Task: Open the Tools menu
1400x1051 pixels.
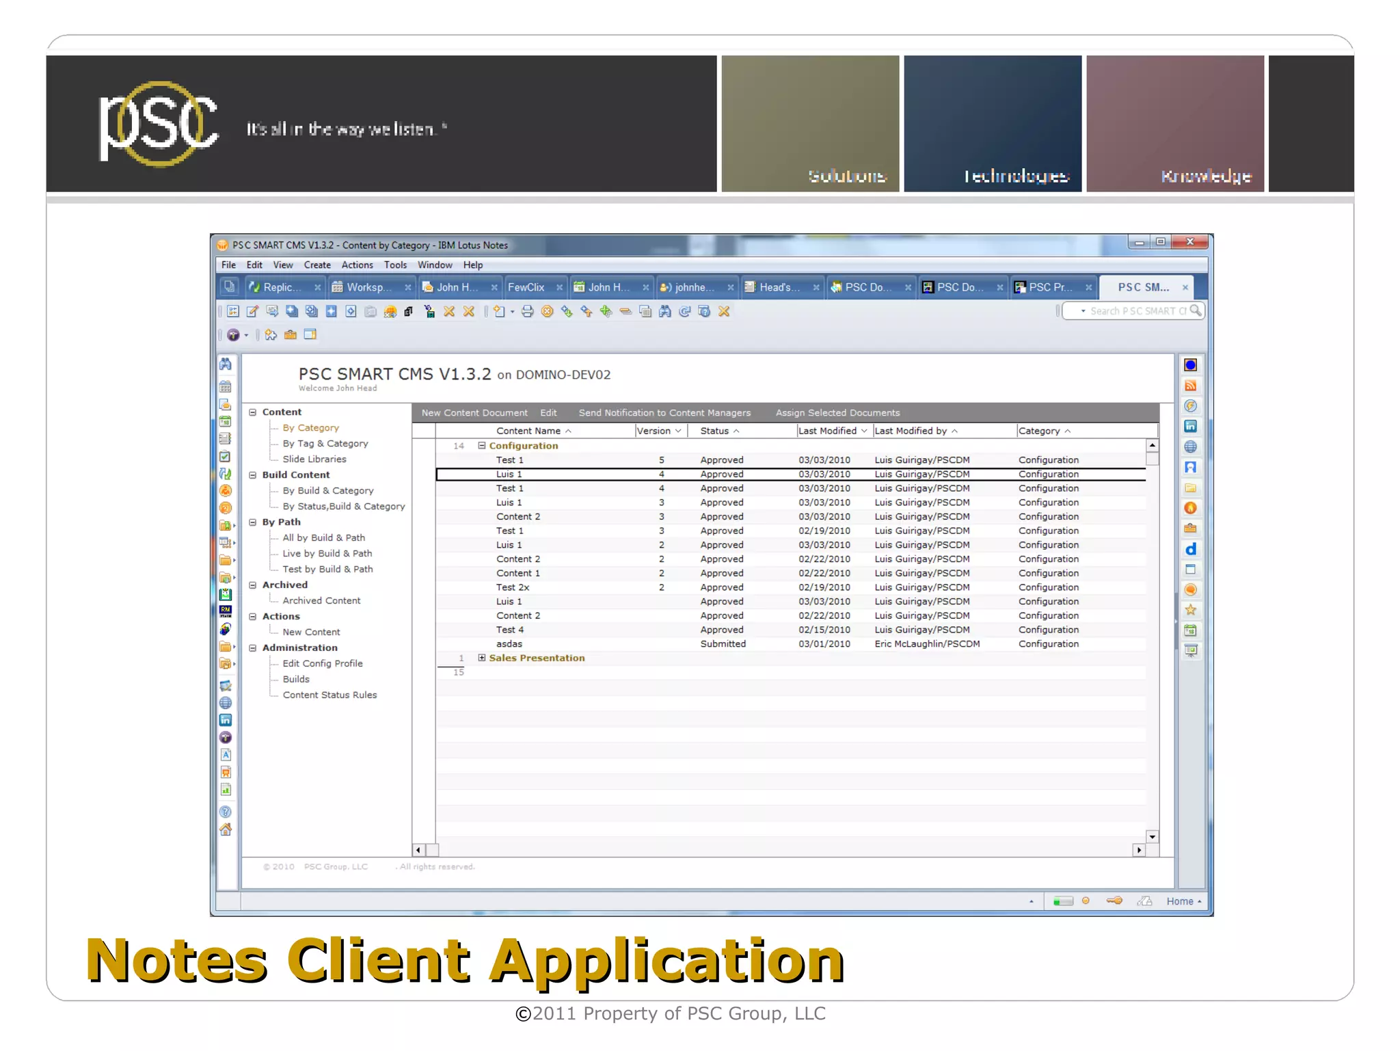Action: 395,265
